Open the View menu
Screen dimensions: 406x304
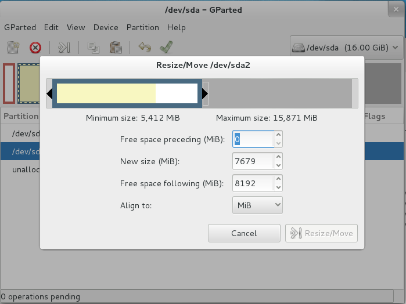pyautogui.click(x=76, y=27)
